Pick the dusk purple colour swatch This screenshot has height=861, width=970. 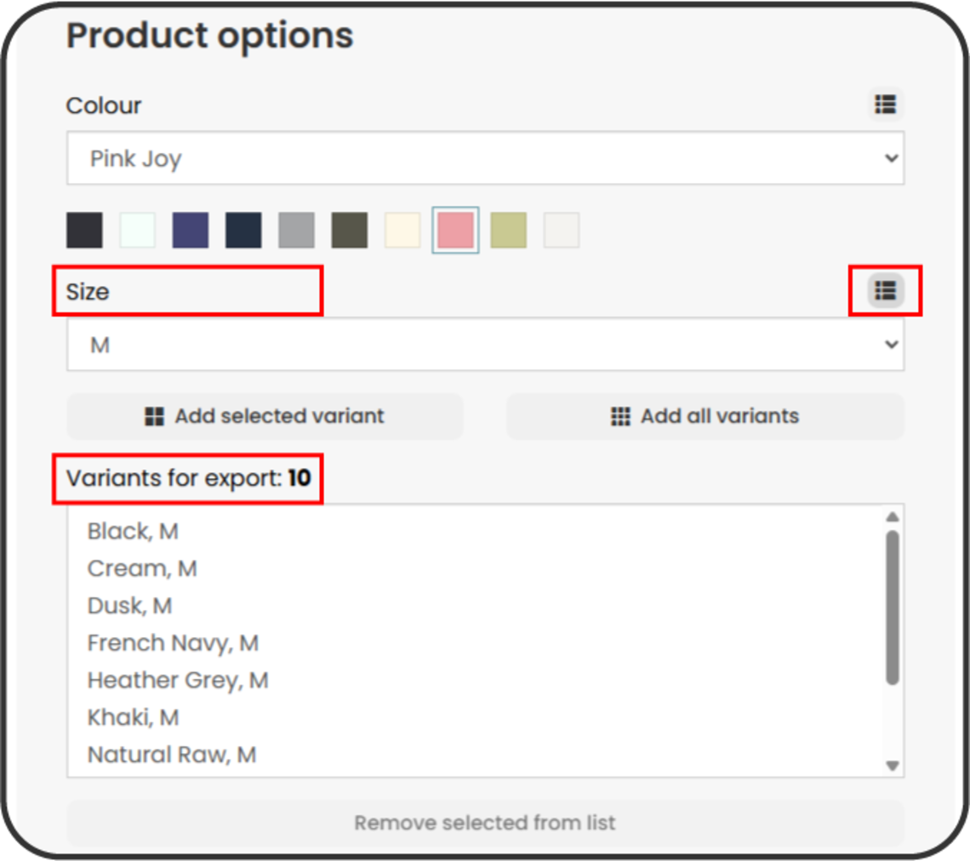191,231
